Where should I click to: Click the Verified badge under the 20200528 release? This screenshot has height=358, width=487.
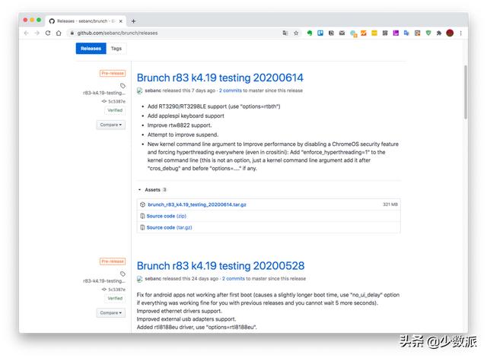coord(115,298)
